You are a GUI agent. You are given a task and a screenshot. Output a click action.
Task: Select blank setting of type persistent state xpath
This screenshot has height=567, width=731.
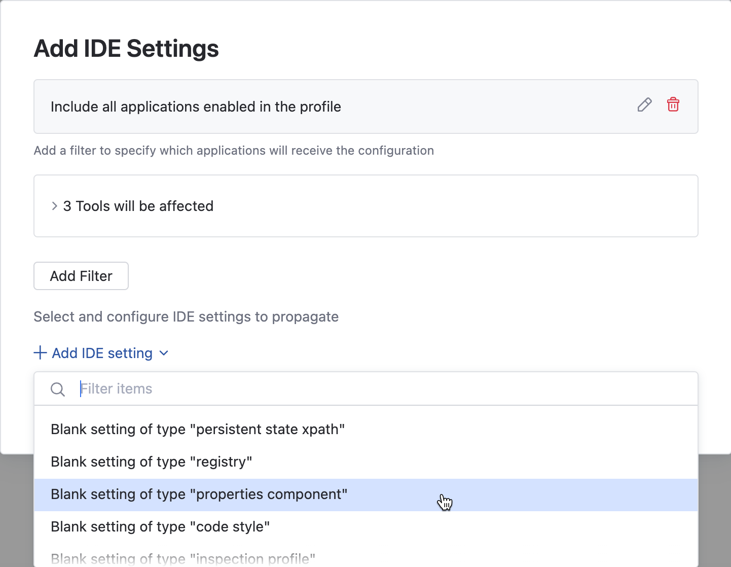coord(197,429)
